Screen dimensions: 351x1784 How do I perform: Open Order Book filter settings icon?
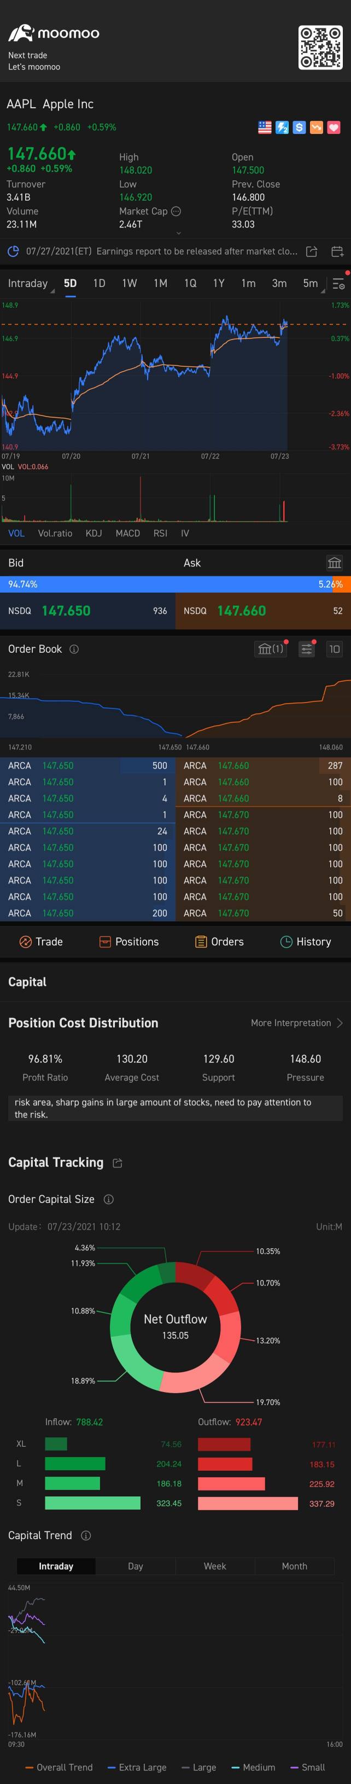[x=306, y=649]
